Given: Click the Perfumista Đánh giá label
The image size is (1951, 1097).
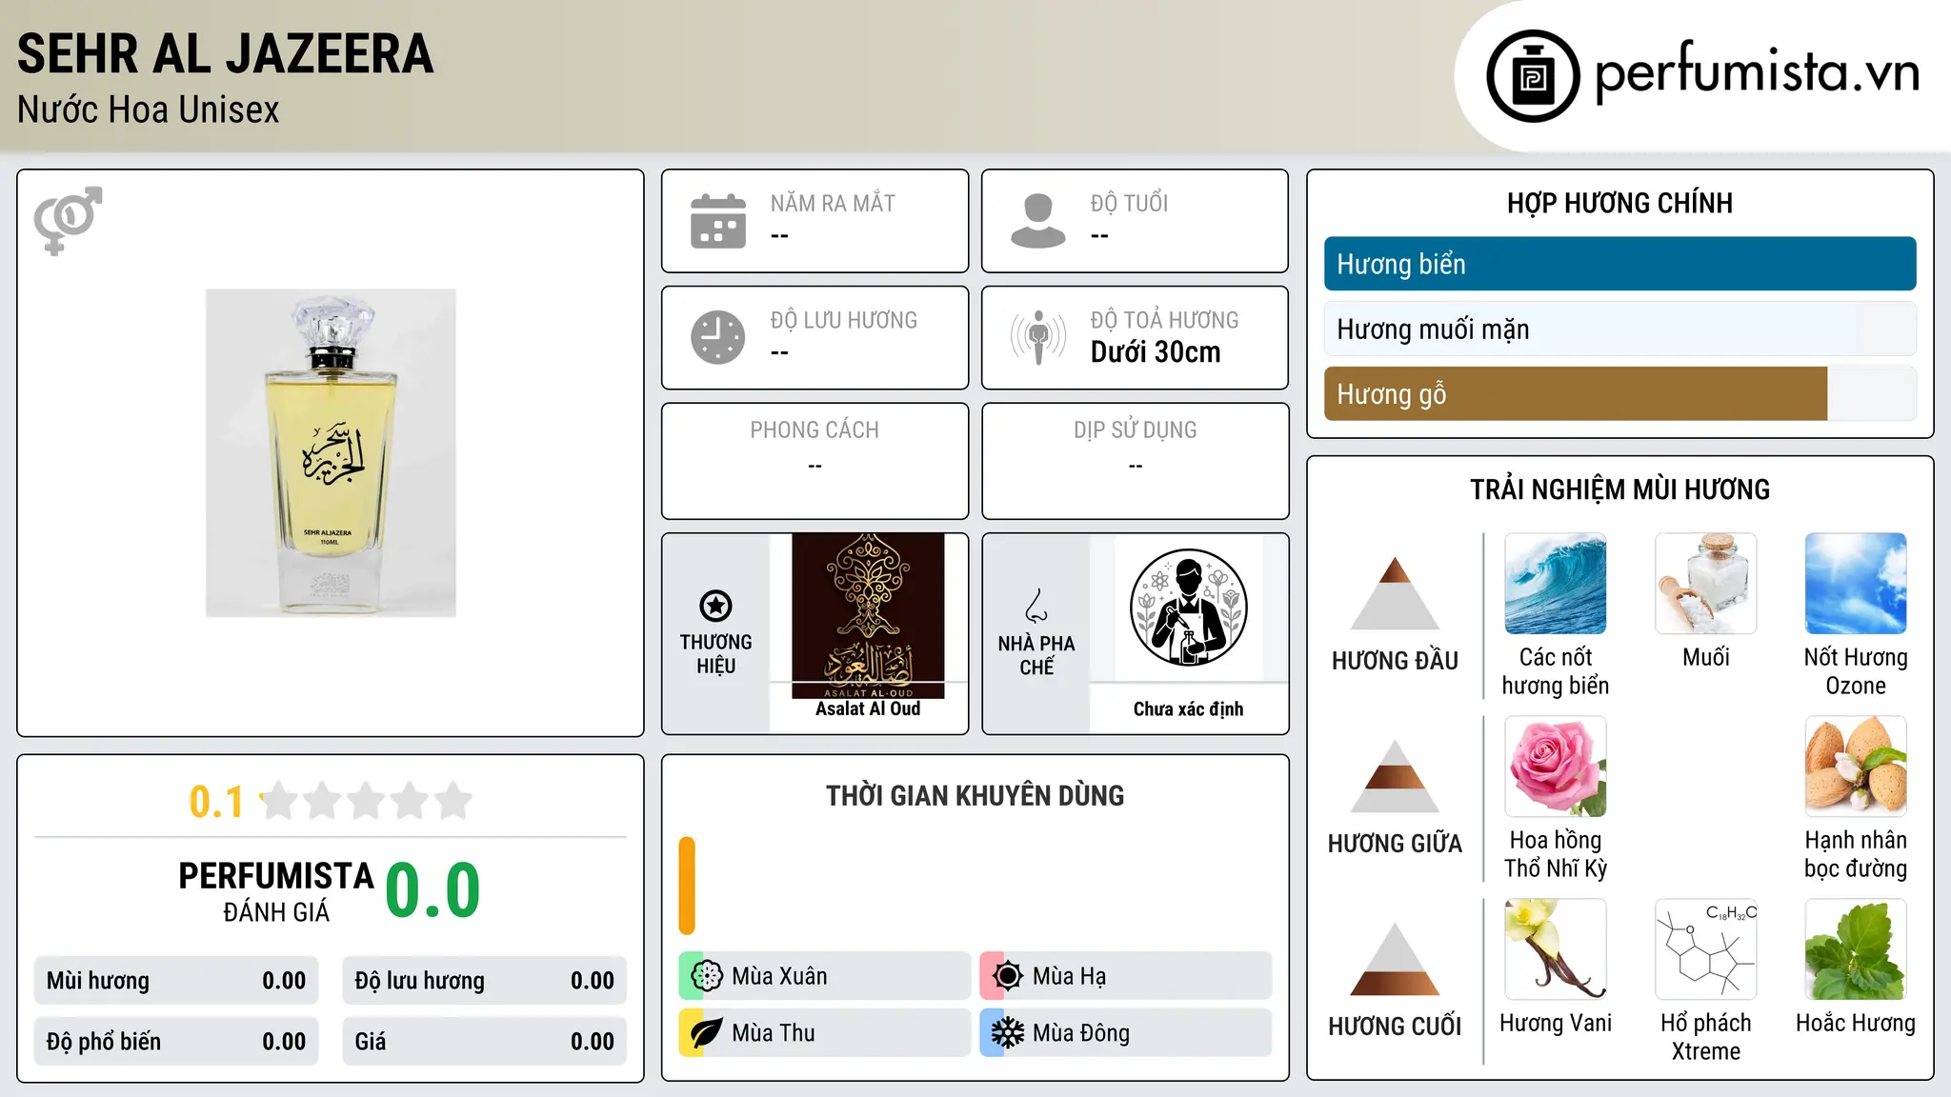Looking at the screenshot, I should [276, 891].
